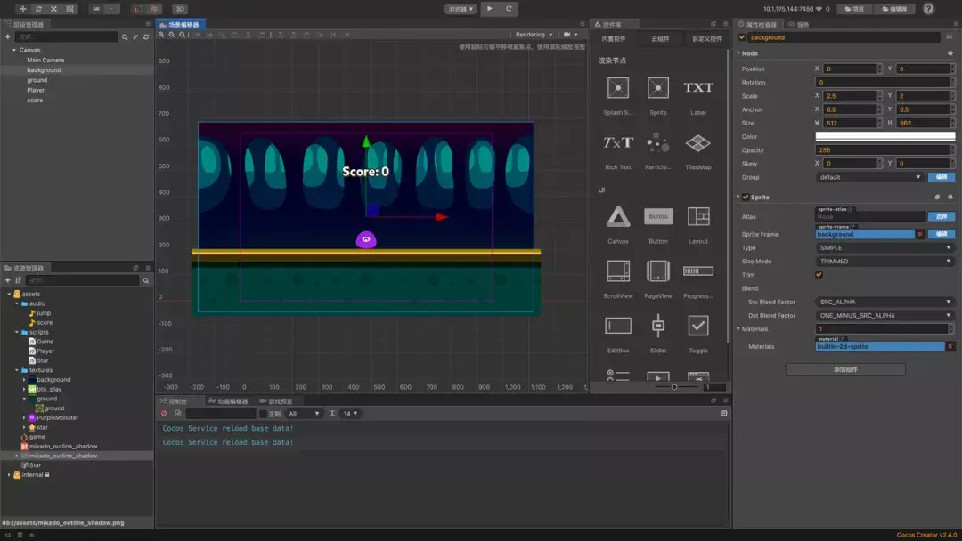The image size is (962, 541).
Task: Open the Size Mode TRIMMED dropdown
Action: click(885, 261)
